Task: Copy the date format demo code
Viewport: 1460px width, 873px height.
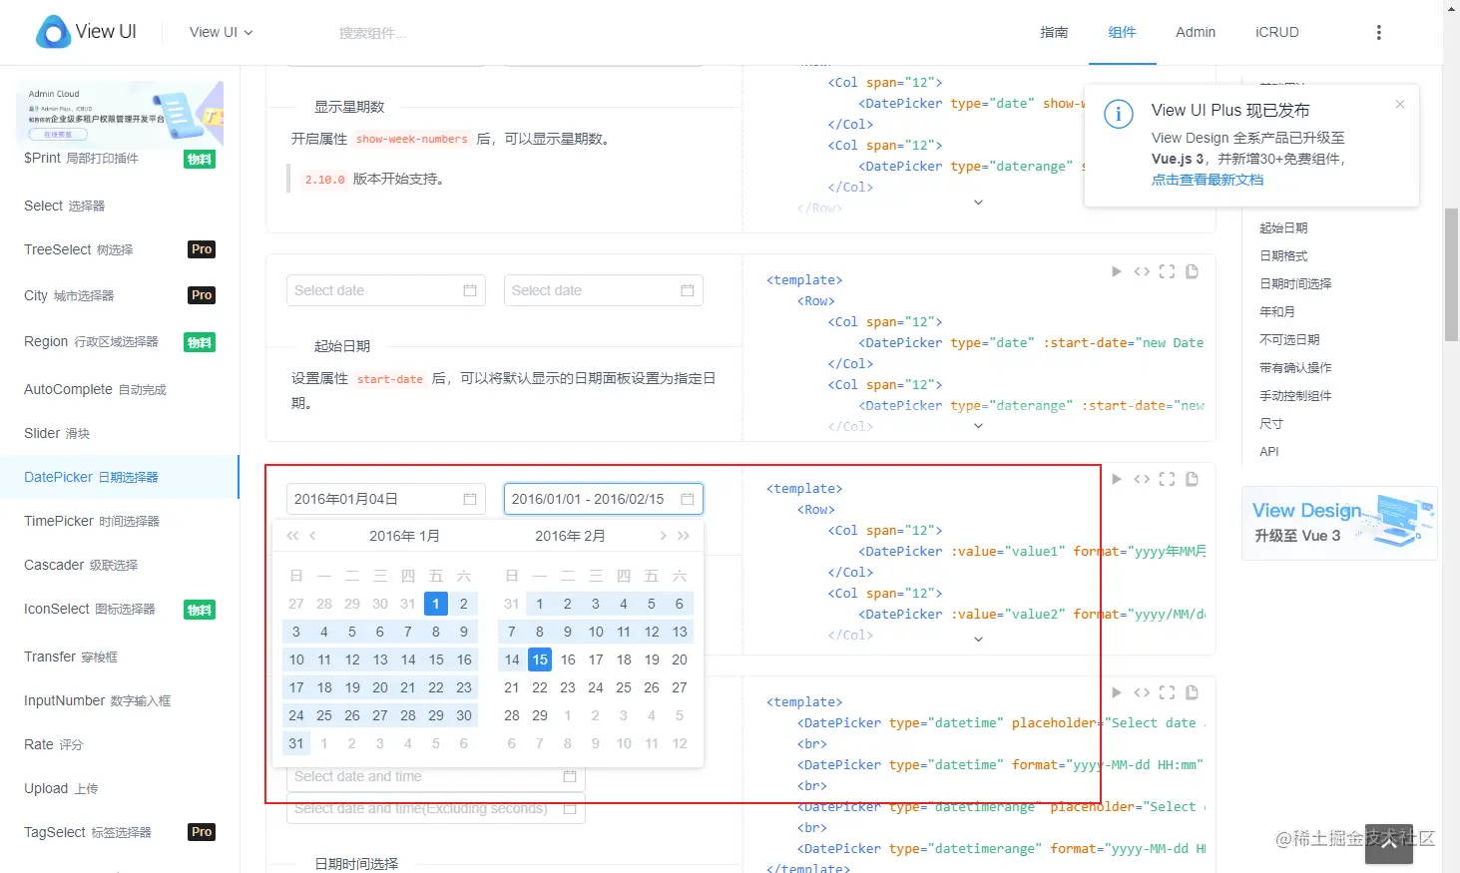Action: [x=1192, y=479]
